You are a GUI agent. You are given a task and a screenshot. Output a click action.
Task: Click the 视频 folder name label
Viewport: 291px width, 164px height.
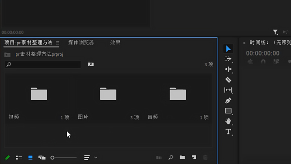14,117
